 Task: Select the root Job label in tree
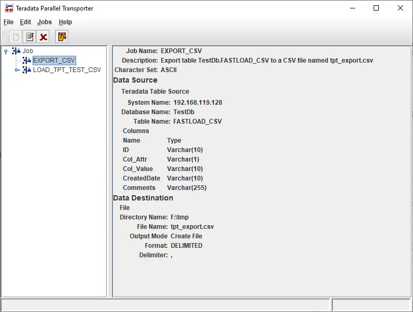[x=28, y=51]
